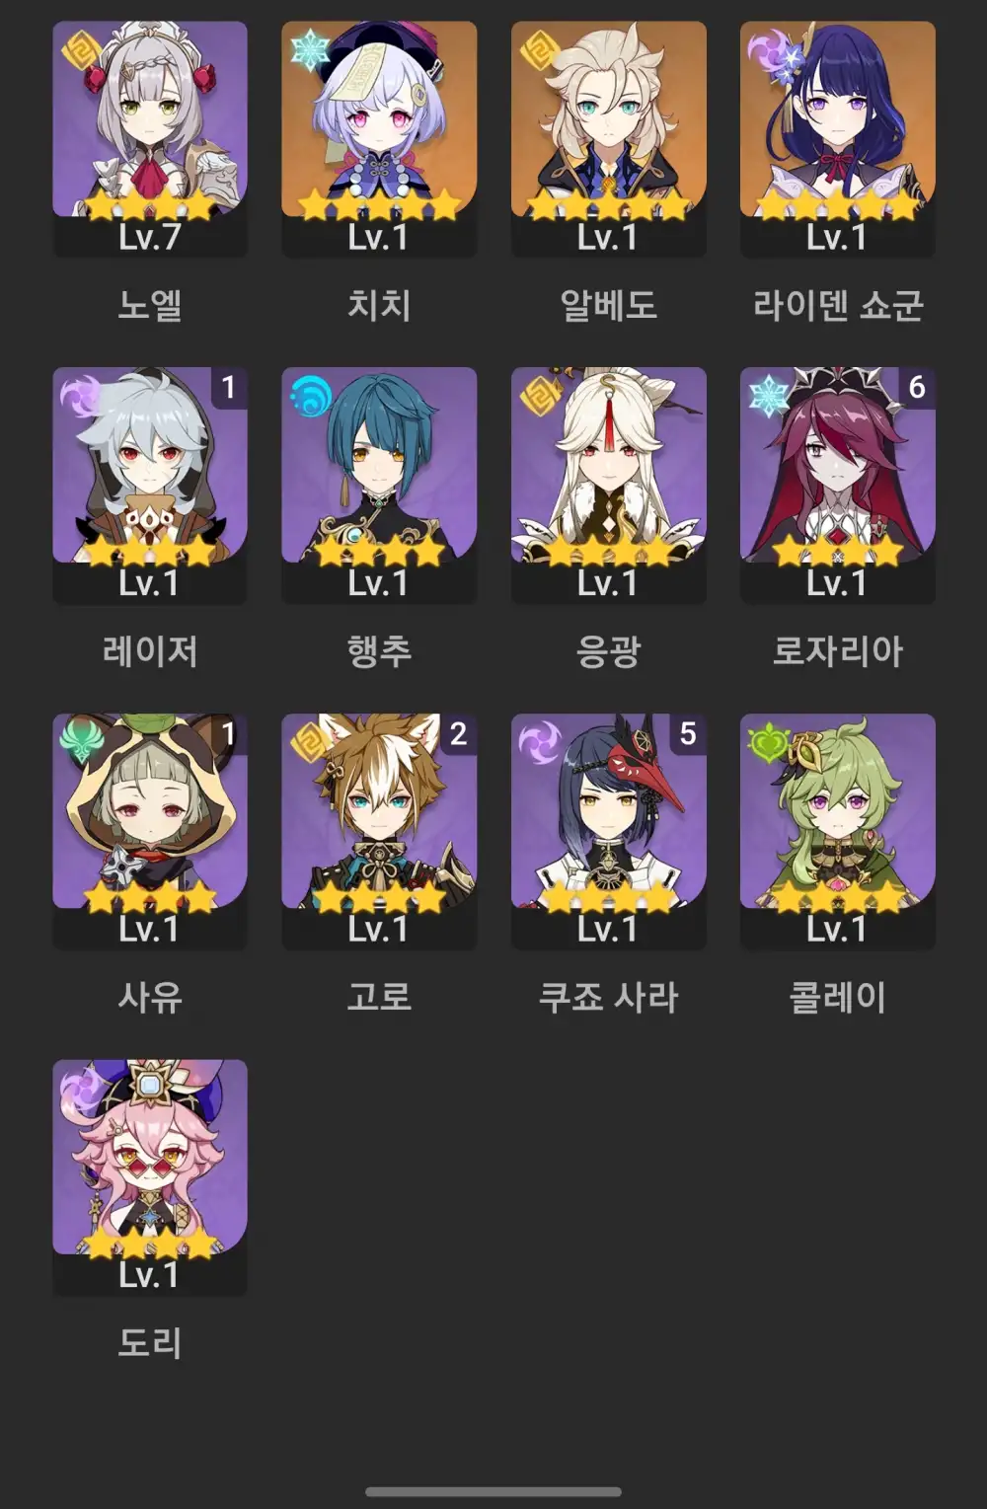Select Noelle's Lv.7 character portrait
Screen dimensions: 987x1509
click(x=150, y=138)
